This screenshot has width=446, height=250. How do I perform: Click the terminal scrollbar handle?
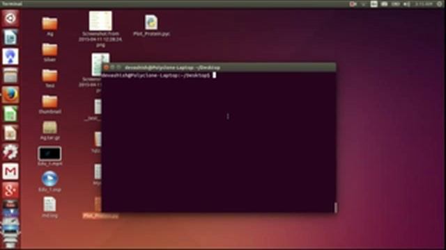(x=336, y=207)
